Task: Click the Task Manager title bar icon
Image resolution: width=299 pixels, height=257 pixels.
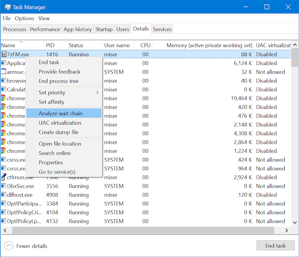Action: [x=8, y=7]
